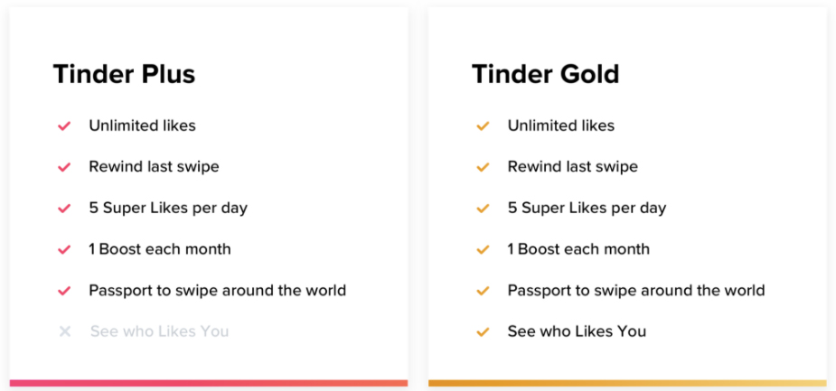
Task: Click the gold gradient bar under Tinder Gold
Action: coord(627,383)
